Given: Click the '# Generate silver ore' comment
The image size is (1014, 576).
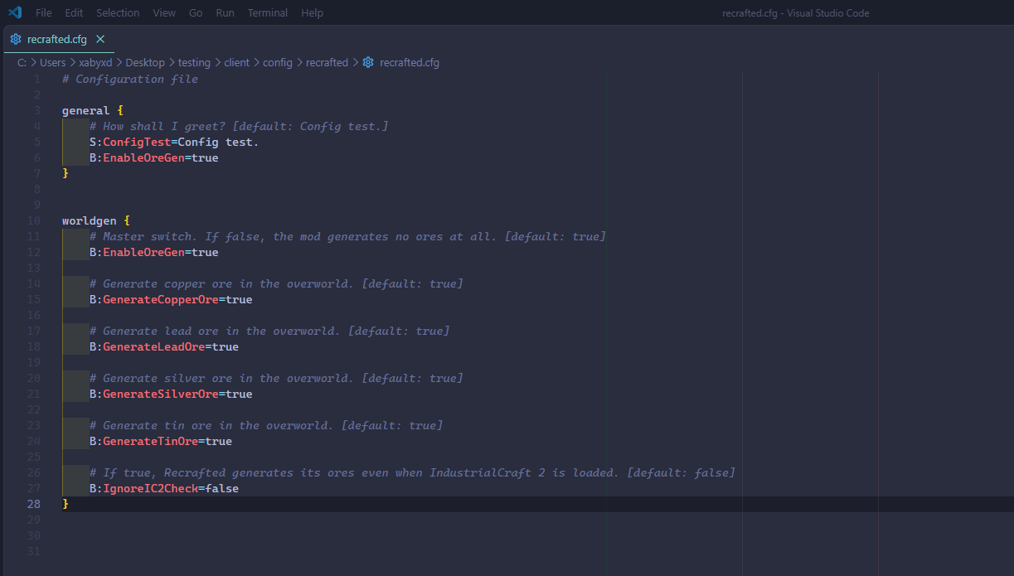Looking at the screenshot, I should click(276, 378).
